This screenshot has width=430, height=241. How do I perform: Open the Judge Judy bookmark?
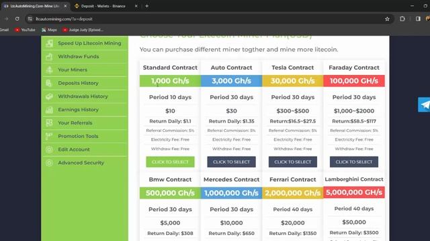point(83,29)
